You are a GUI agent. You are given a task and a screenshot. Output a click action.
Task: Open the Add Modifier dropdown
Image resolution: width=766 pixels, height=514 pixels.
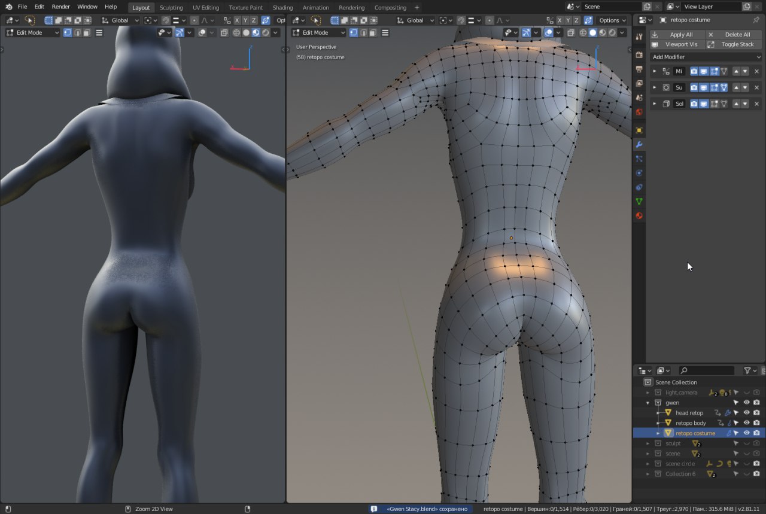click(706, 57)
